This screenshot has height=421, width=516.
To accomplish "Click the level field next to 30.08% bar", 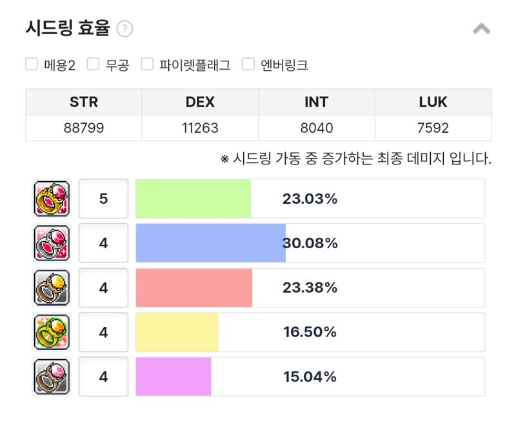I will 103,243.
